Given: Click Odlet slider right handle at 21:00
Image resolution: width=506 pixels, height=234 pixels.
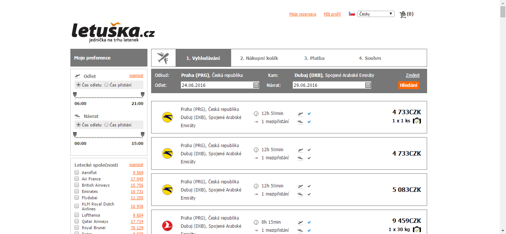Looking at the screenshot, I should point(143,95).
